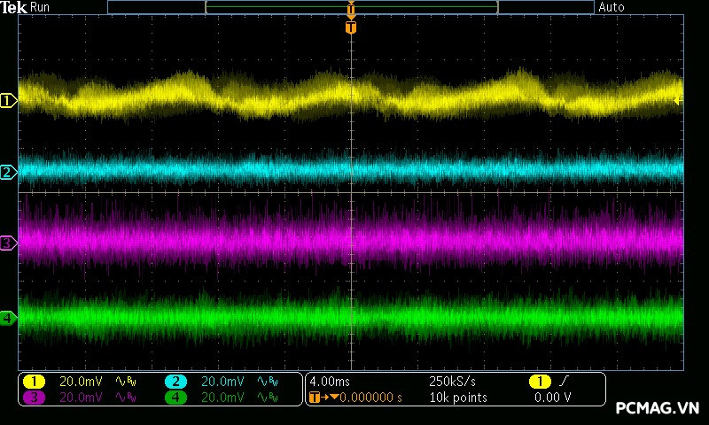Select the green channel 4 badge in readout
This screenshot has width=709, height=425.
pyautogui.click(x=175, y=398)
